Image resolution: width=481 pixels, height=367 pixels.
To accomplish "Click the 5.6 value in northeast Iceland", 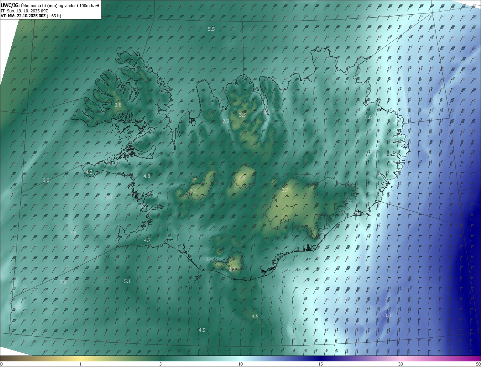I will pos(368,117).
